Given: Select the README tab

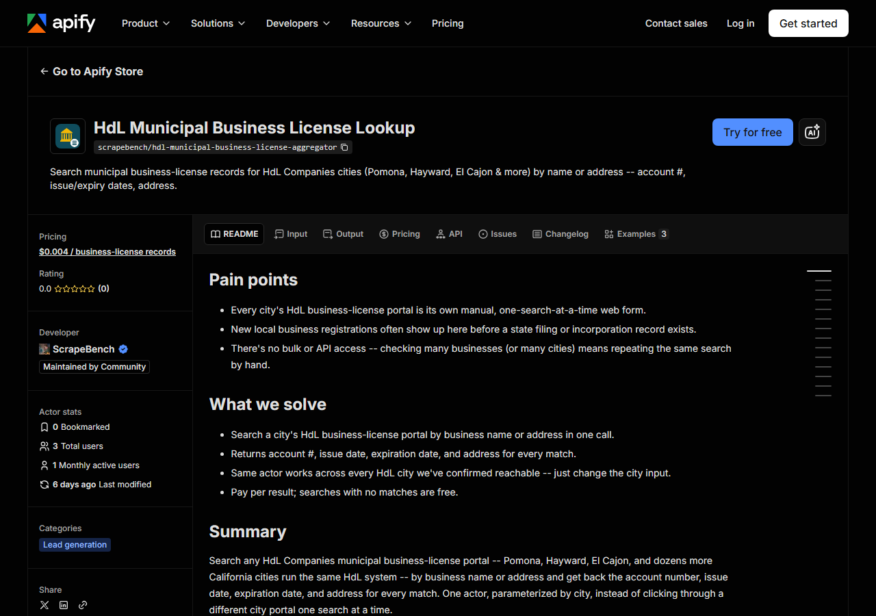Looking at the screenshot, I should [x=234, y=234].
